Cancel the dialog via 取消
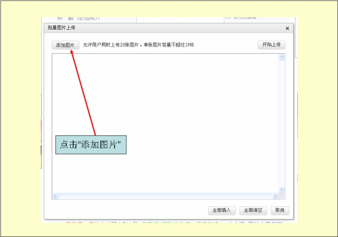 pos(280,210)
